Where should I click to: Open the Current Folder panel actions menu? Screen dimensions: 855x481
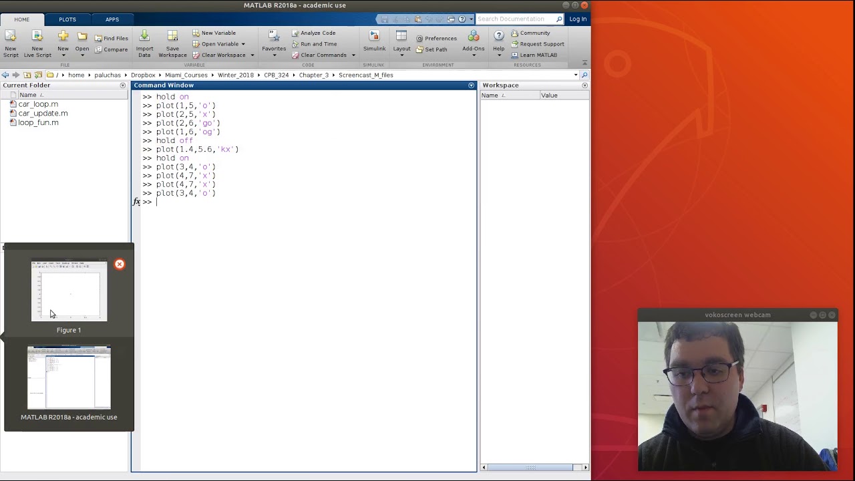tap(122, 86)
